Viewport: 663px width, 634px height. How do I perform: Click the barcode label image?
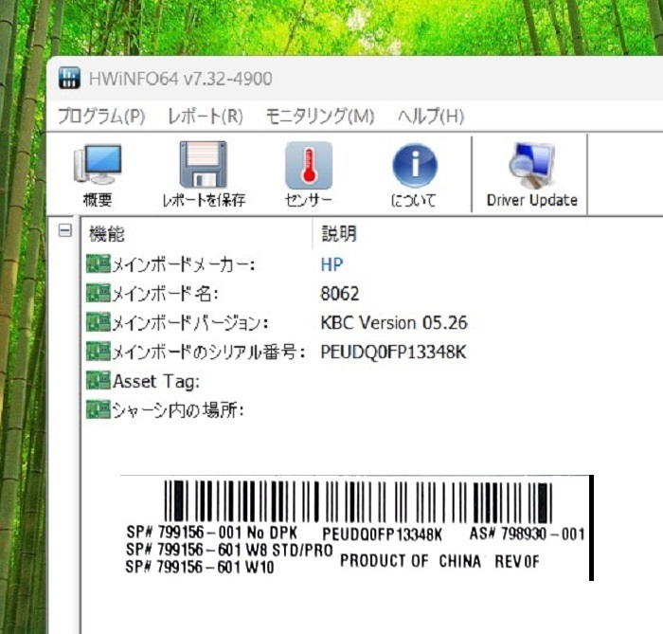357,528
